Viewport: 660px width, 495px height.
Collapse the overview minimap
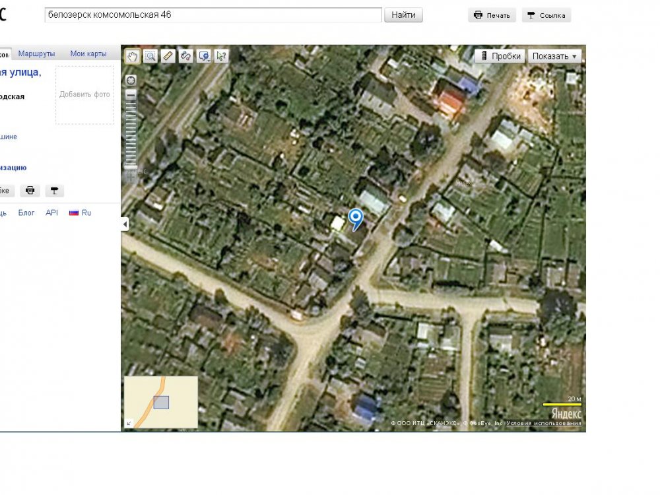click(129, 423)
